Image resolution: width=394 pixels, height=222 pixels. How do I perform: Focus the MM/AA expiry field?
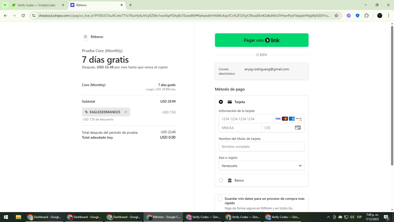click(240, 128)
